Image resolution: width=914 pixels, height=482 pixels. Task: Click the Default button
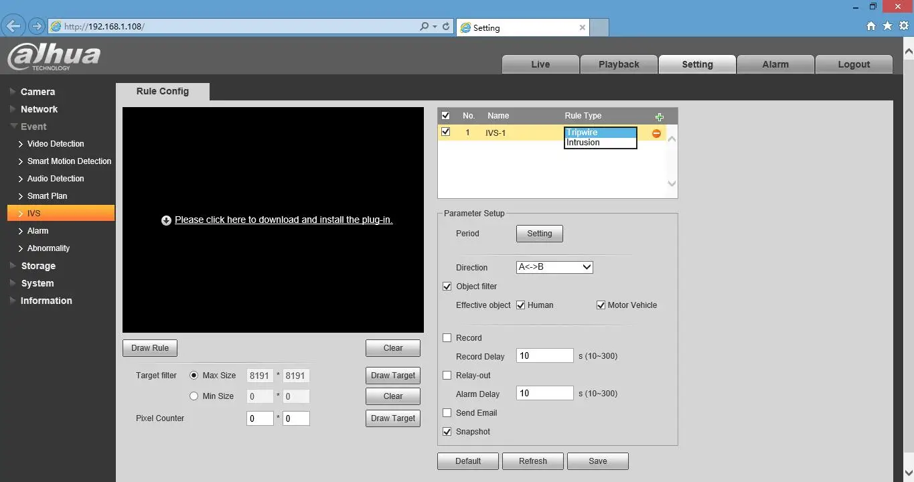click(x=468, y=461)
